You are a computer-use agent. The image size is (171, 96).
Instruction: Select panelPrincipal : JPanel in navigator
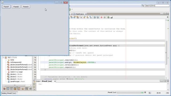(x=17, y=81)
